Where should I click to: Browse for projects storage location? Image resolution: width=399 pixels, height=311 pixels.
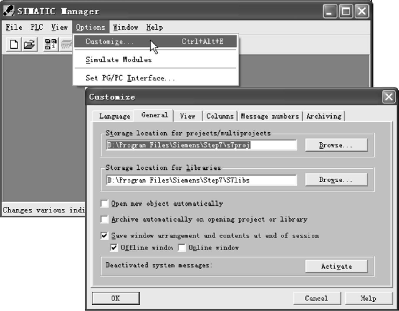[336, 145]
